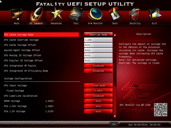Toggle CPU Load-Line Calibration Disabled value
Viewport: 171px width, 128px height.
click(98, 96)
